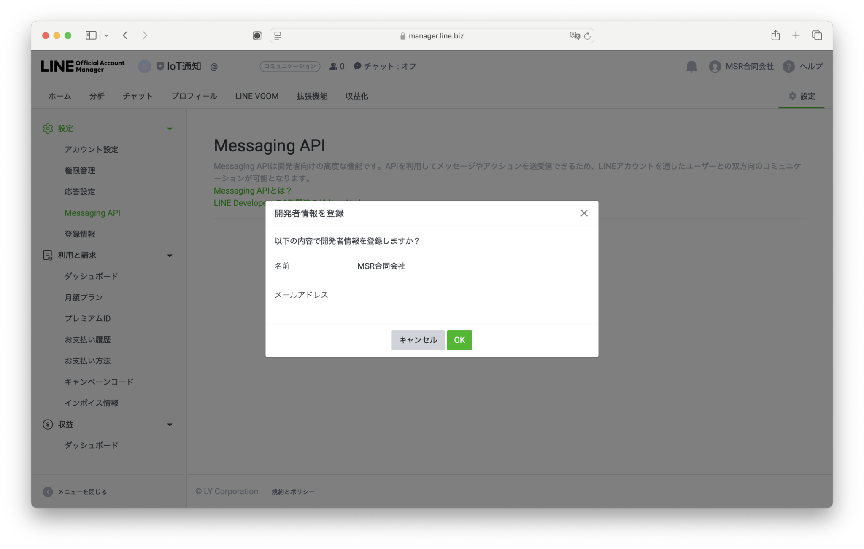Dismiss the 開発者情報を登録 dialog with X
This screenshot has width=864, height=549.
click(584, 213)
